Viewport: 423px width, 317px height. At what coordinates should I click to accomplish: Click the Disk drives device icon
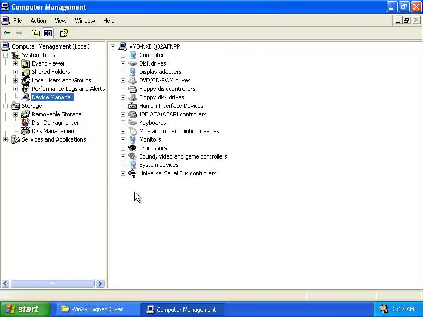pos(133,63)
